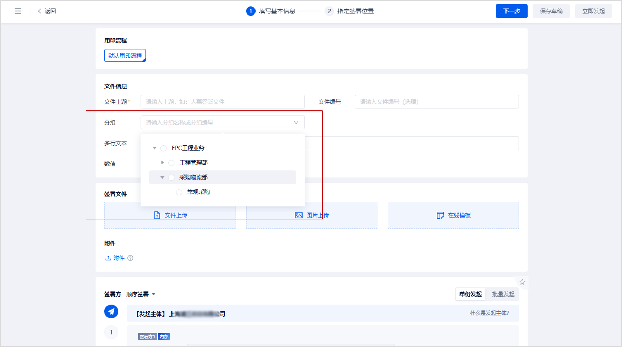The height and width of the screenshot is (347, 622).
Task: Click the 下一步 button
Action: (x=511, y=11)
